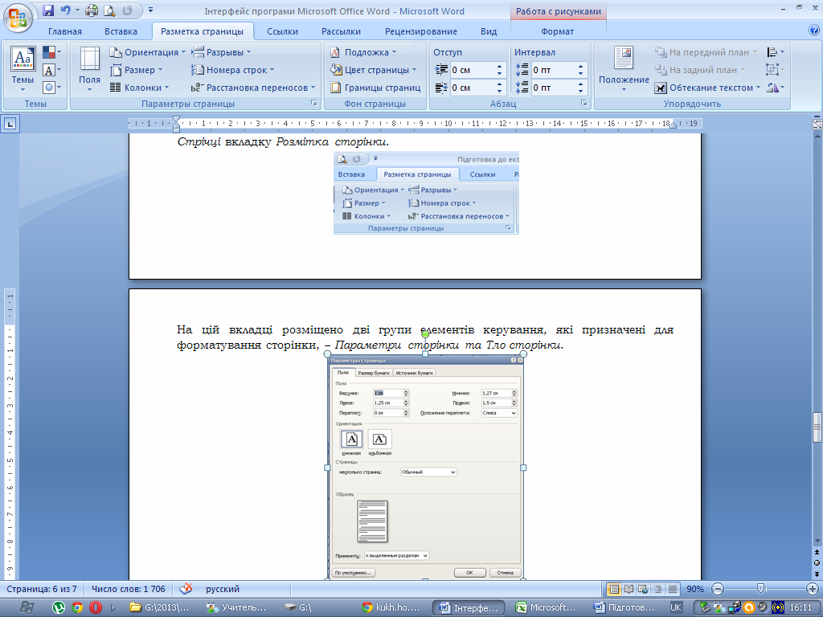This screenshot has width=823, height=617.
Task: Save document via Quick Access floppy icon
Action: point(47,10)
